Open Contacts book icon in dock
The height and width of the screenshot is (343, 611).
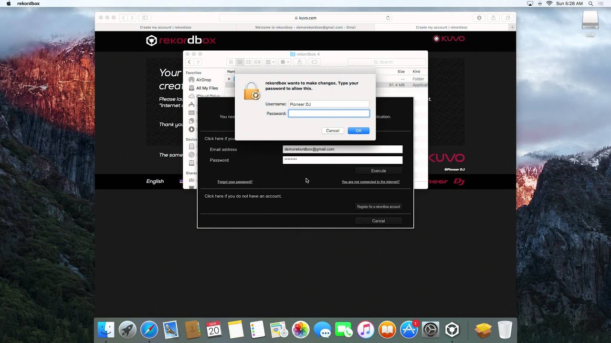192,330
